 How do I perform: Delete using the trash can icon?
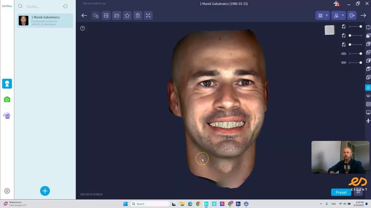coord(138,16)
